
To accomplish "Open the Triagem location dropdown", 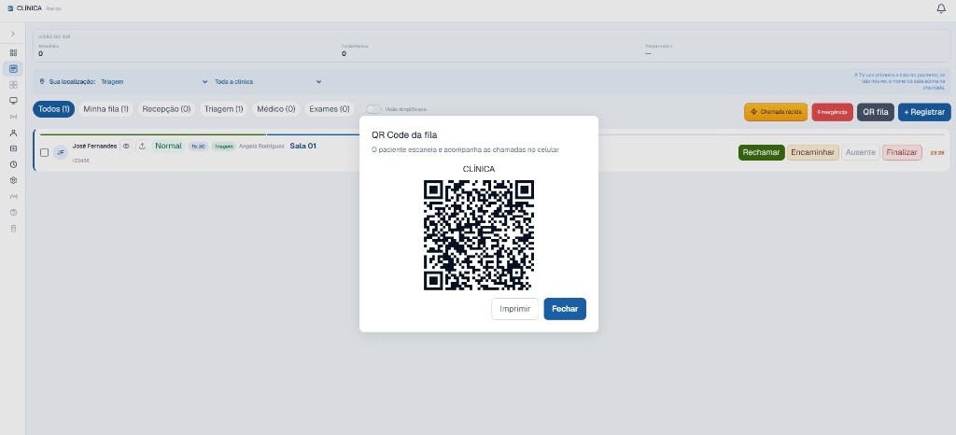I will click(x=154, y=81).
